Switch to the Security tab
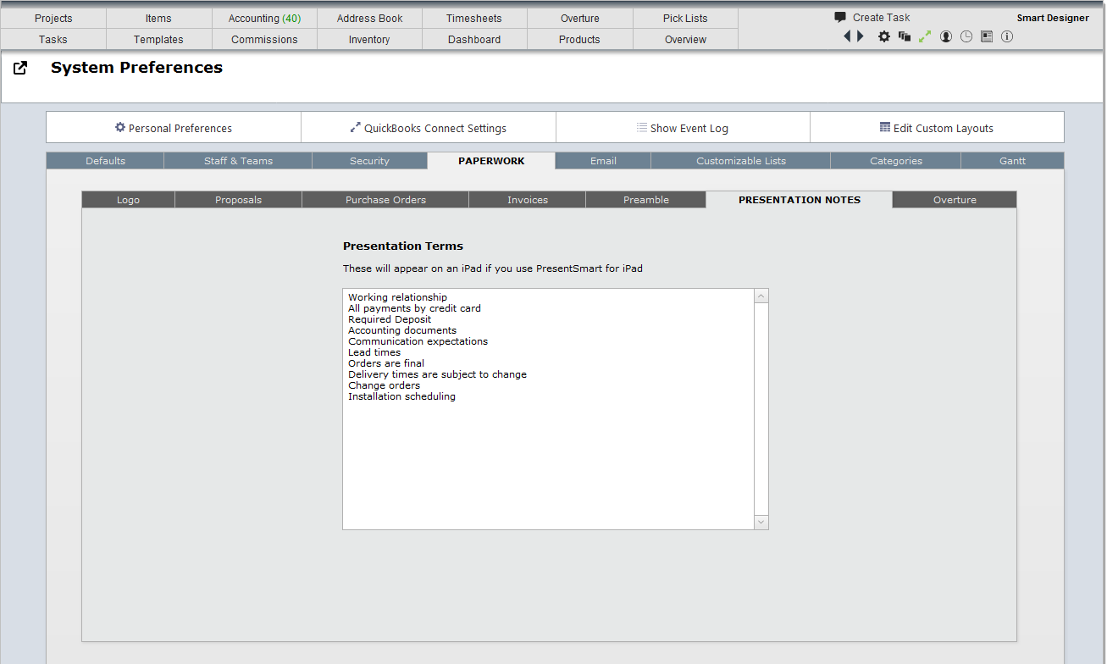This screenshot has height=664, width=1107. 369,161
